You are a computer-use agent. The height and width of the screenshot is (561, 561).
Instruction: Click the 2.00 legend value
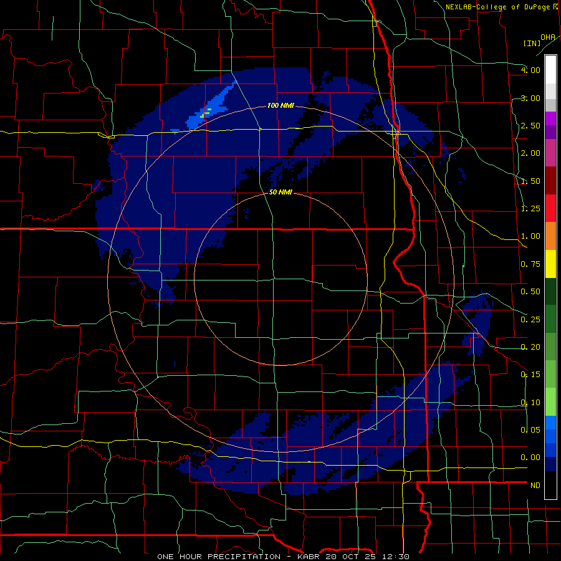click(530, 153)
